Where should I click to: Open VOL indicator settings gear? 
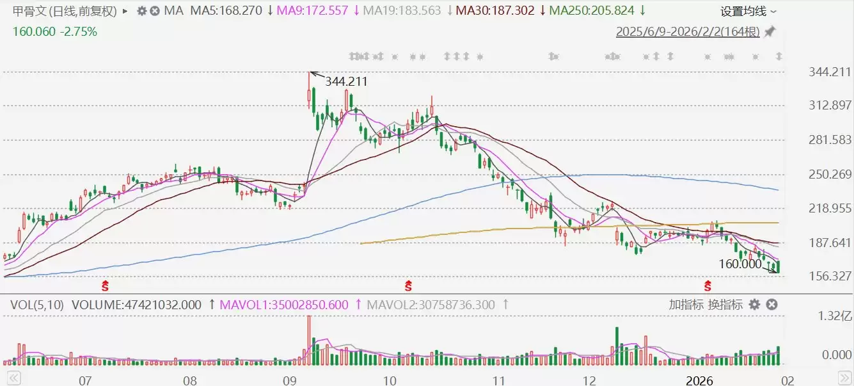(755, 305)
